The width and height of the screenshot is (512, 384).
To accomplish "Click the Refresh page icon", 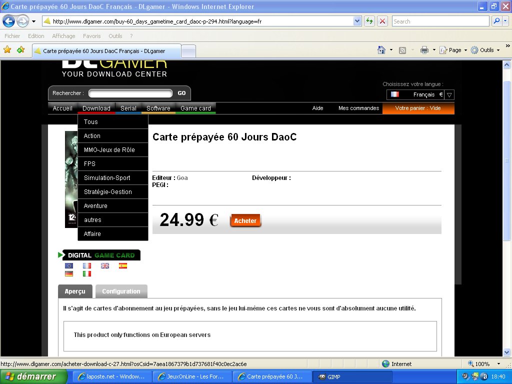I will click(x=369, y=21).
